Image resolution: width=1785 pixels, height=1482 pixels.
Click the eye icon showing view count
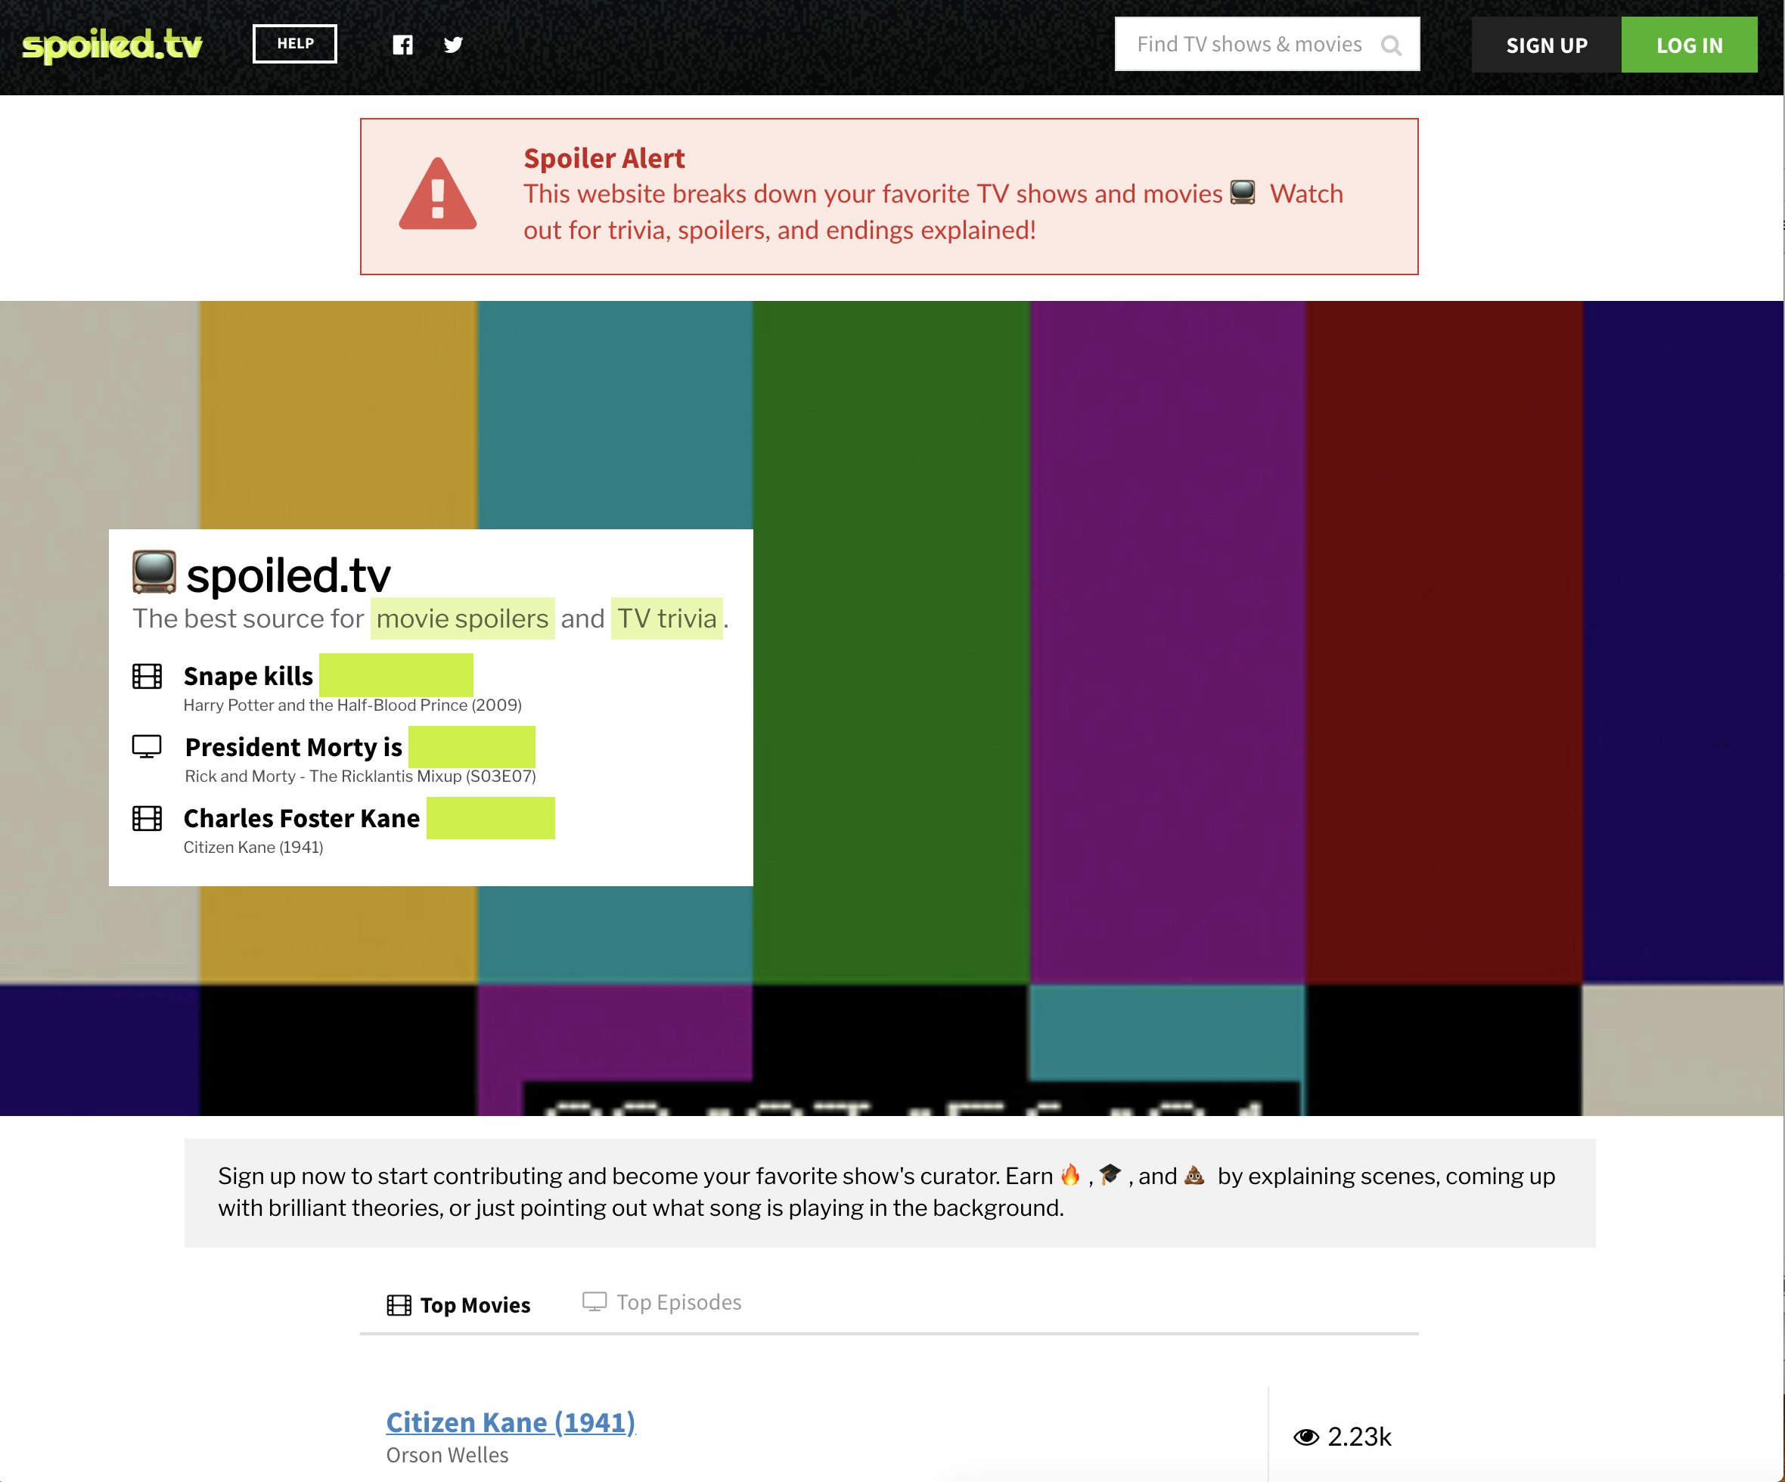1306,1437
